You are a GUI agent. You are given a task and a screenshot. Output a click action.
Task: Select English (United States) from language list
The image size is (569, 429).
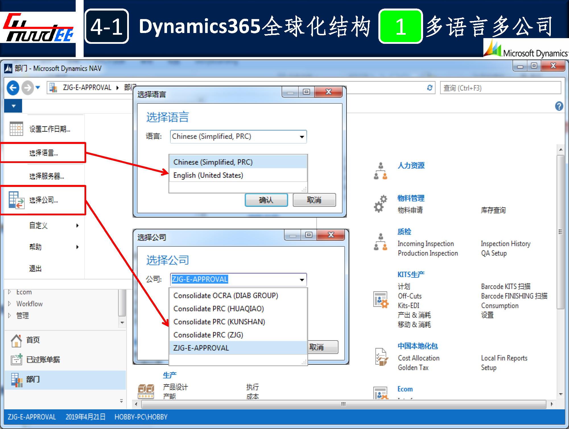(208, 175)
